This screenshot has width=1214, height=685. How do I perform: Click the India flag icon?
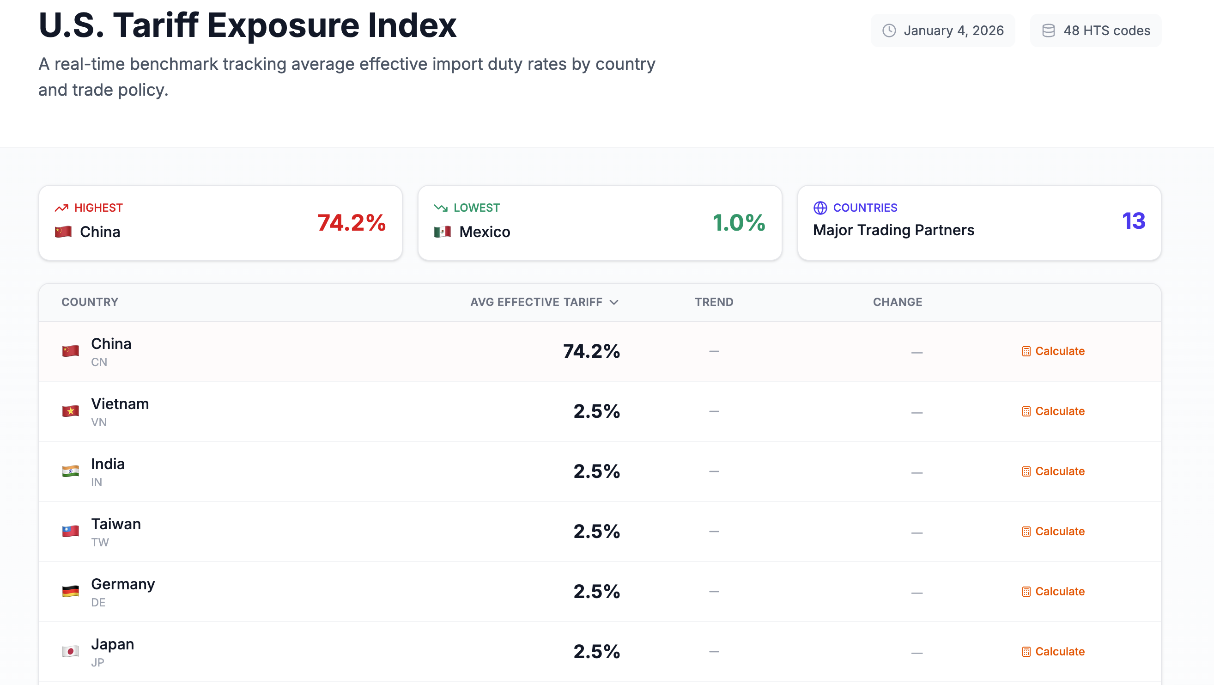(71, 471)
